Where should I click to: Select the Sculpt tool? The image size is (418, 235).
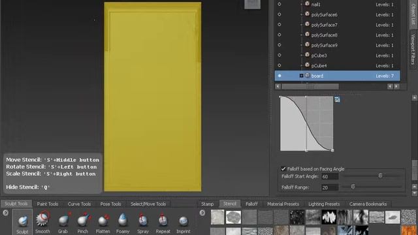tap(22, 223)
